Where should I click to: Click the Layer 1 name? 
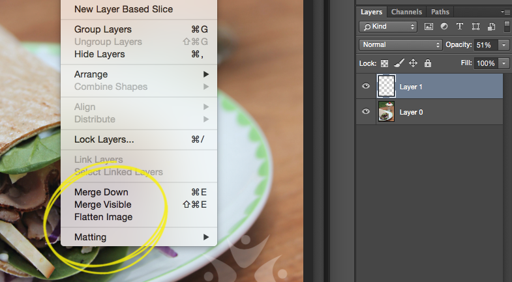click(x=411, y=87)
